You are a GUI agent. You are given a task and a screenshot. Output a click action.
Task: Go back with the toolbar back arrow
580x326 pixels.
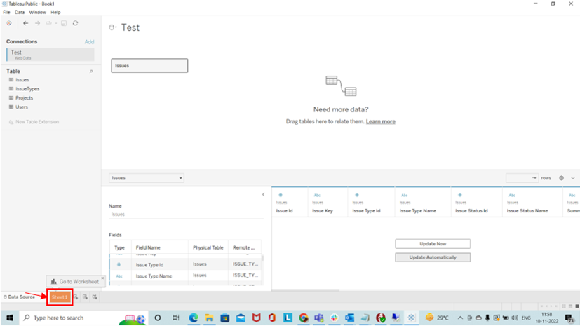25,23
